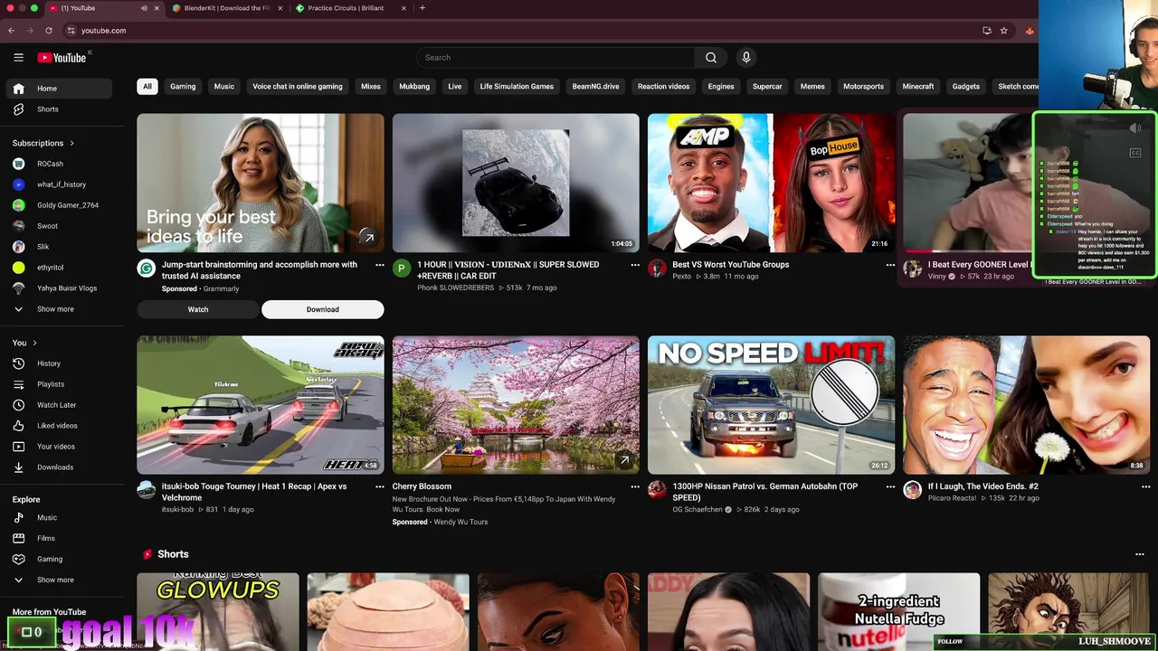Mute the YouTube tab audio icon

click(144, 8)
